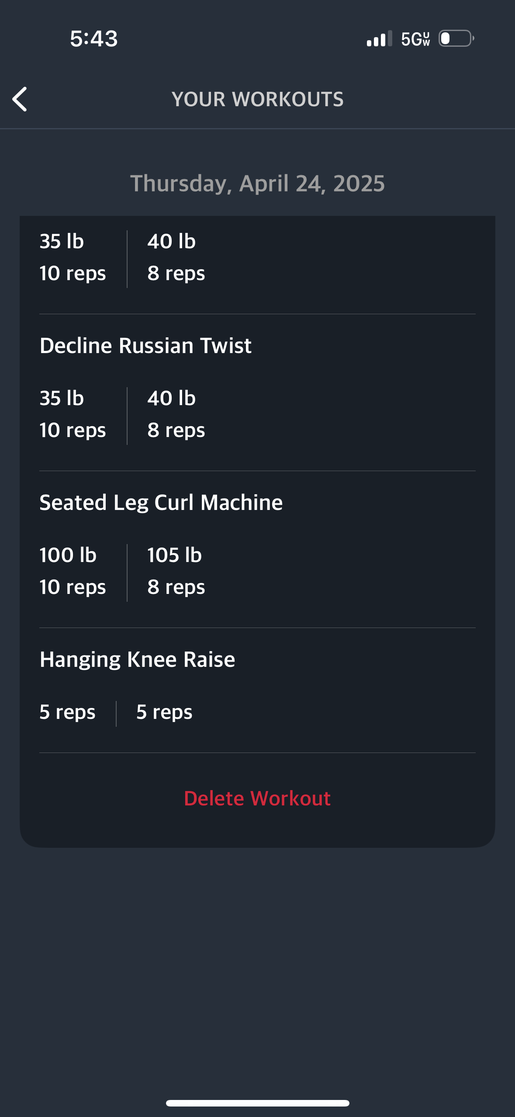This screenshot has width=515, height=1117.
Task: Tap the Thursday, April 24, 2025 date heading
Action: point(258,183)
